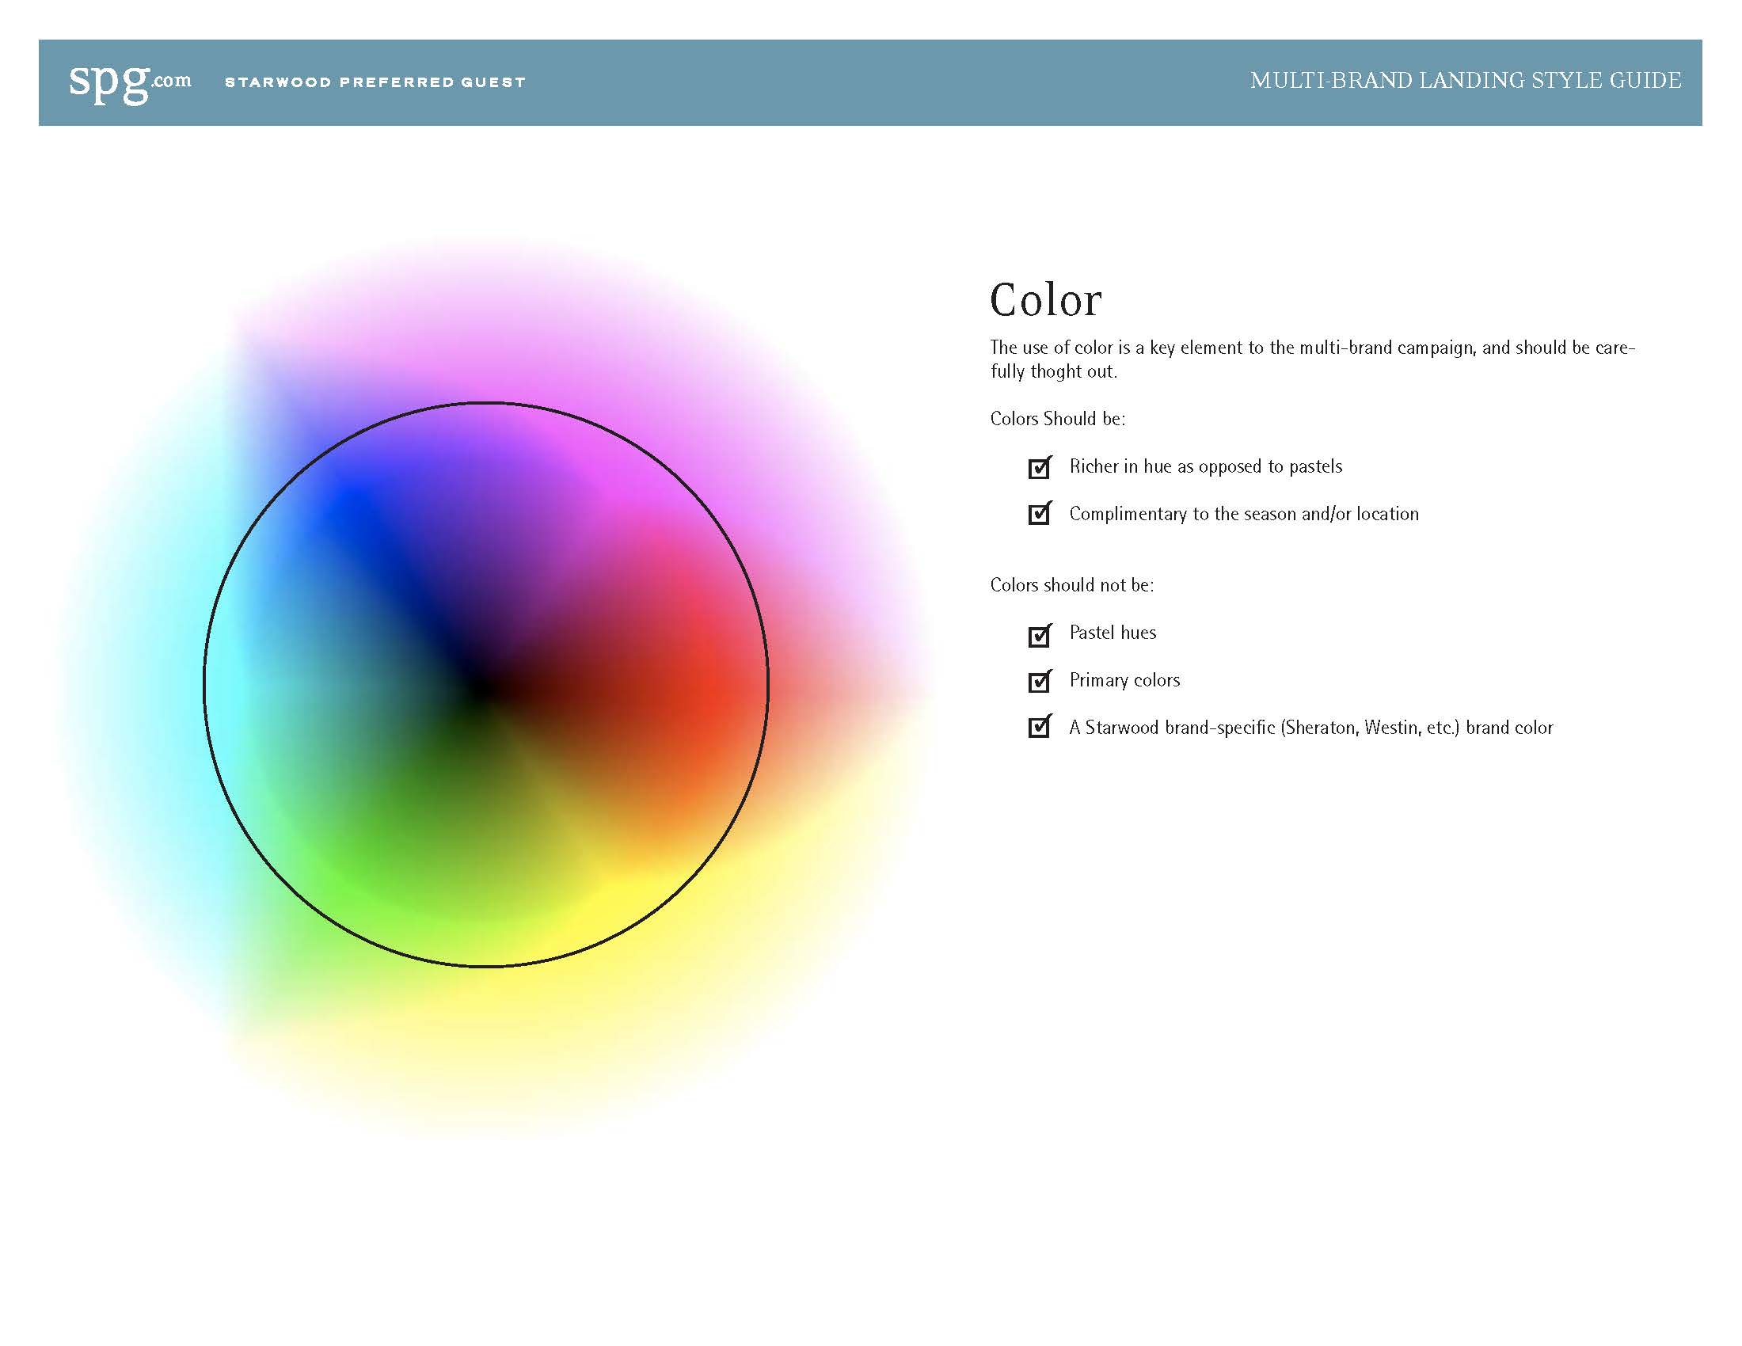1742x1346 pixels.
Task: Toggle the Pastel hues checkbox
Action: click(1039, 636)
